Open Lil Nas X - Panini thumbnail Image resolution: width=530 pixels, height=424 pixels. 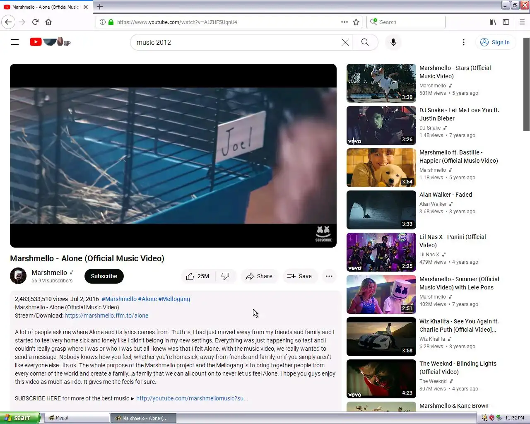[381, 252]
